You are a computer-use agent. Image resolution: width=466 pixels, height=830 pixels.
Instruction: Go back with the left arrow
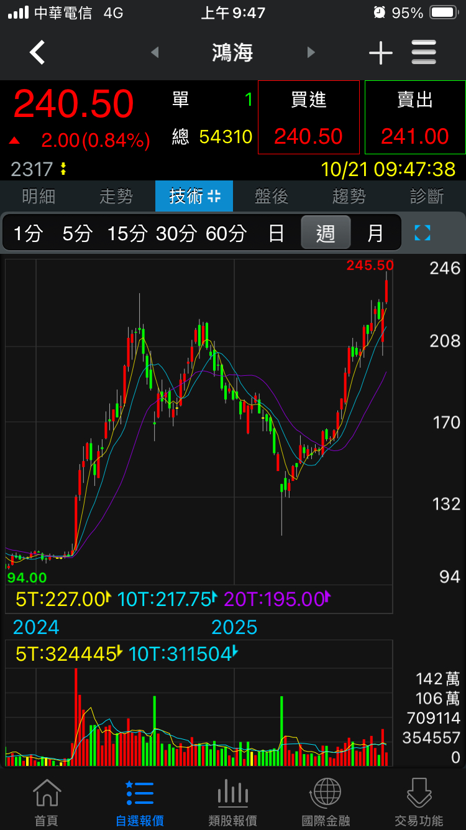(37, 53)
